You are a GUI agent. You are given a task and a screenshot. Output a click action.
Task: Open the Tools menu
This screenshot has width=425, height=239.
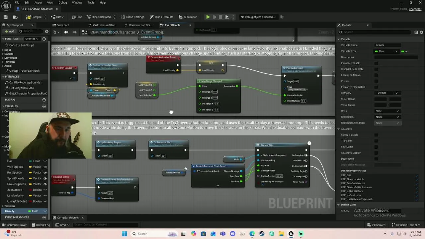pos(91,2)
